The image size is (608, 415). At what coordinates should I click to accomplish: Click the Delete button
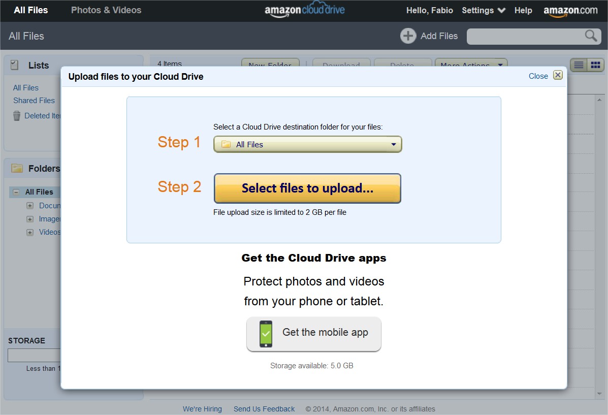pyautogui.click(x=402, y=62)
